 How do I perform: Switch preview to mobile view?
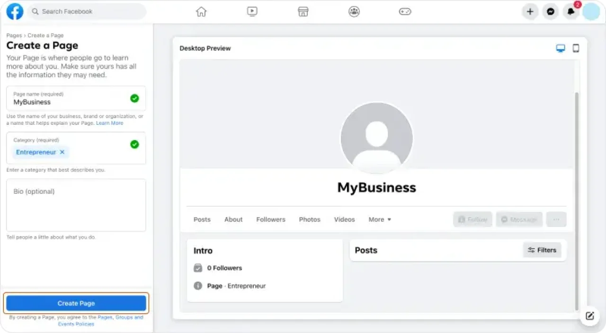pyautogui.click(x=576, y=48)
